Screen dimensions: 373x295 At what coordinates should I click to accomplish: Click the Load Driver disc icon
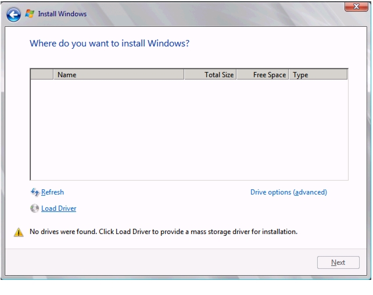[34, 208]
